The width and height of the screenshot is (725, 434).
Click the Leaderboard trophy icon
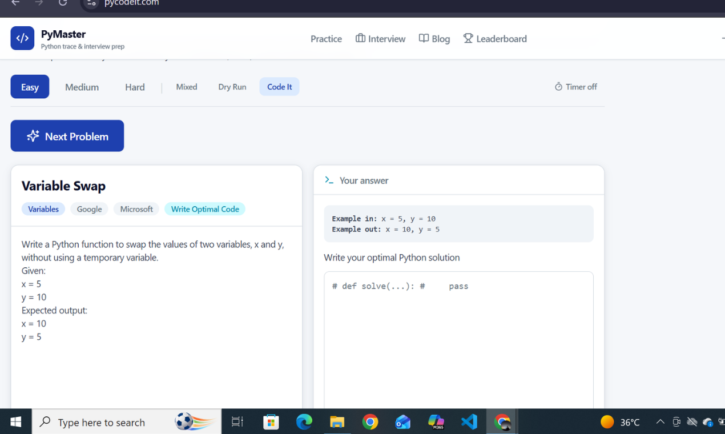coord(468,38)
